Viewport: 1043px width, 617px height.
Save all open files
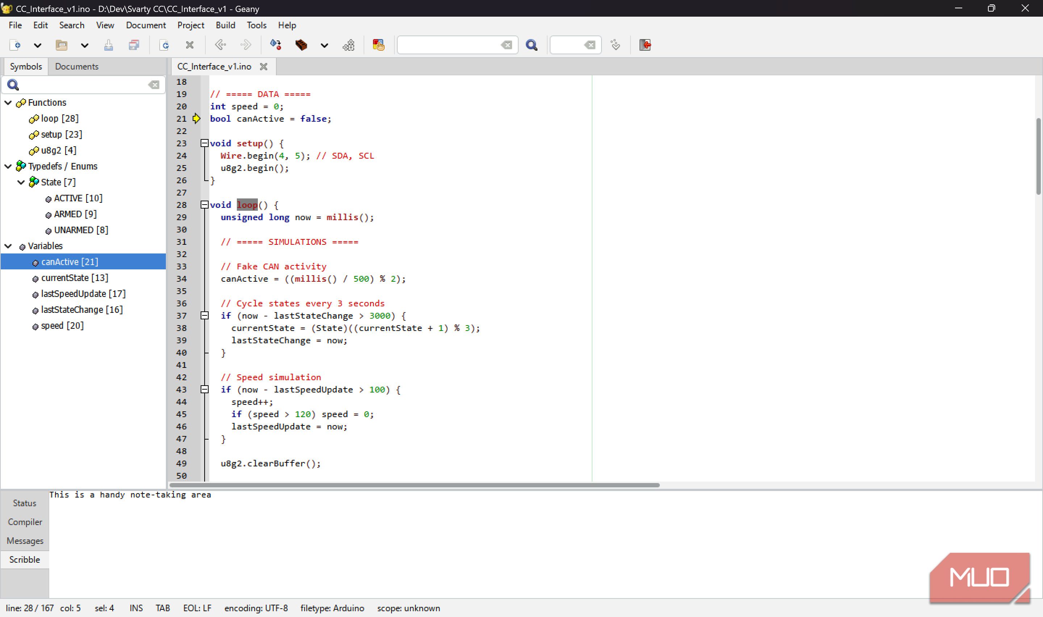tap(134, 45)
